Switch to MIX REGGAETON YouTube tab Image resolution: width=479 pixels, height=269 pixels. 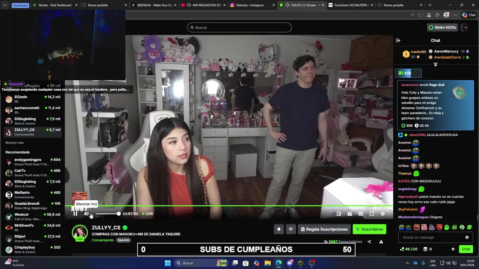[203, 5]
